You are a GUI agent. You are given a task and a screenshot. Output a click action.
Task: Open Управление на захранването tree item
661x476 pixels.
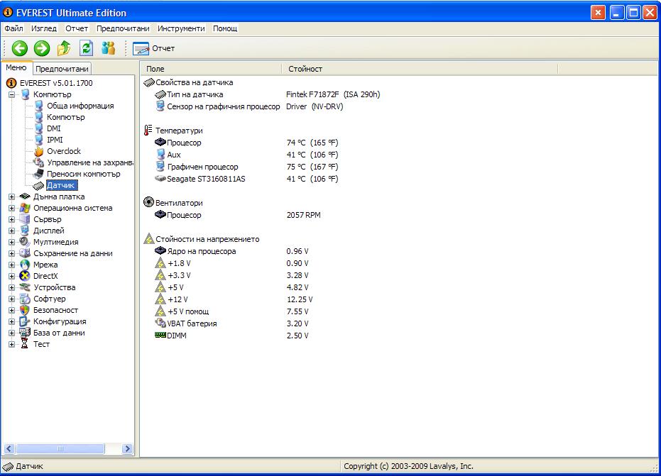pyautogui.click(x=89, y=162)
